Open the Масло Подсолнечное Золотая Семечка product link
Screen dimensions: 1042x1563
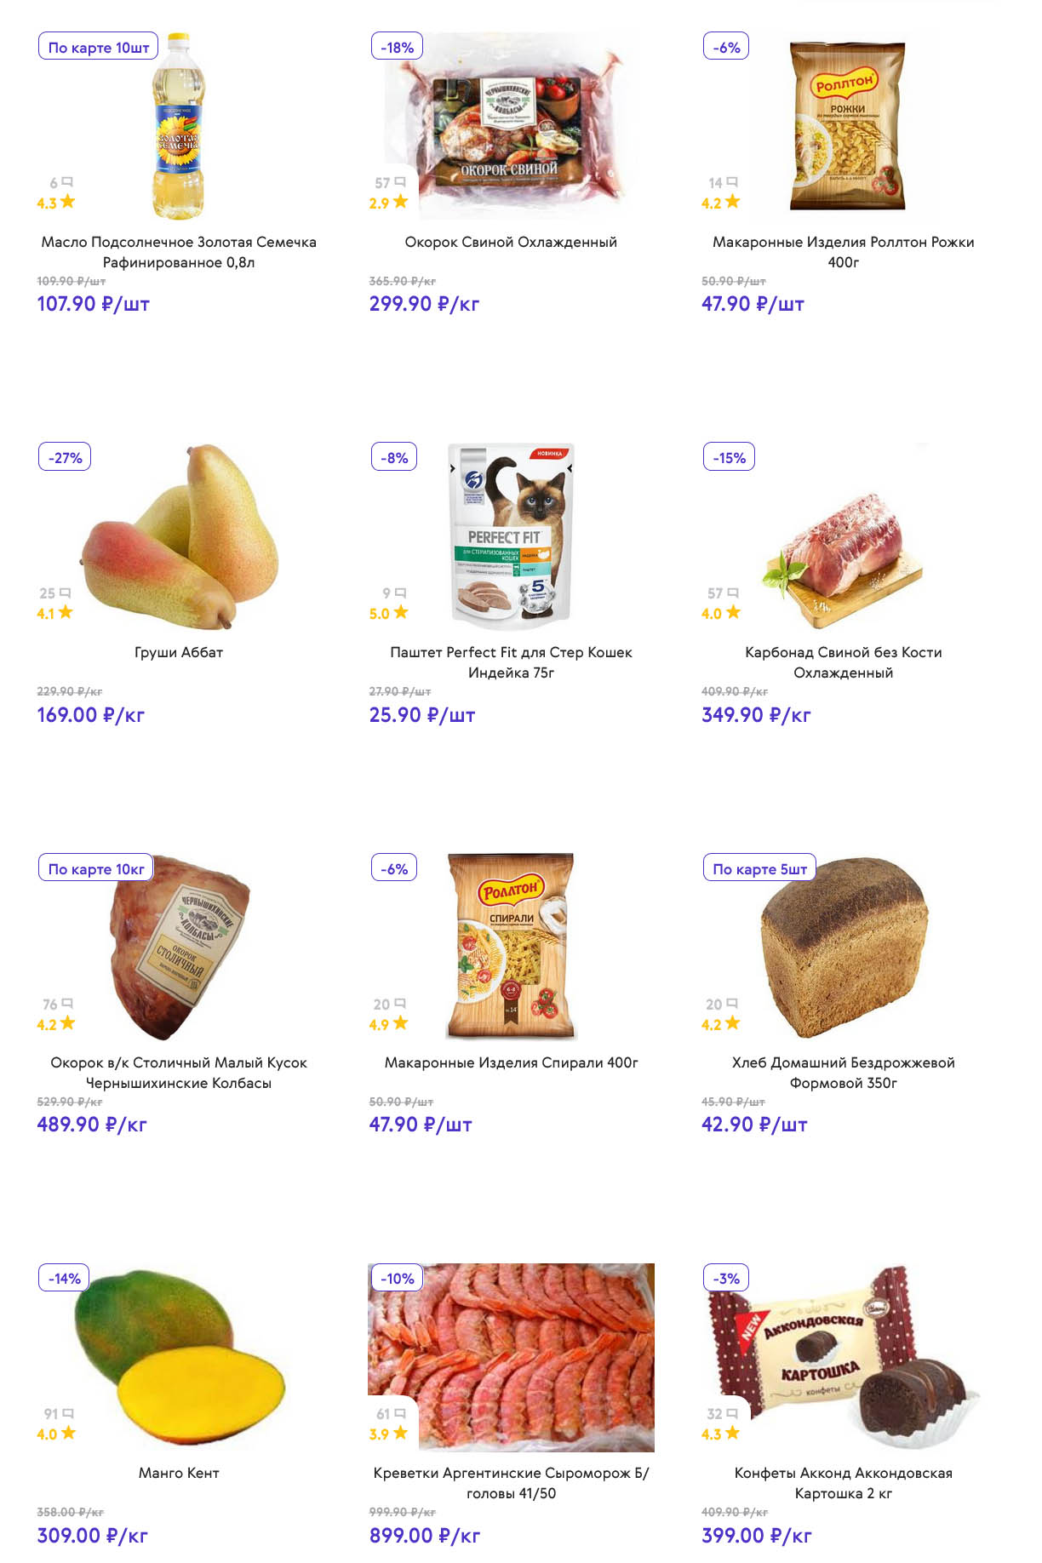179,252
